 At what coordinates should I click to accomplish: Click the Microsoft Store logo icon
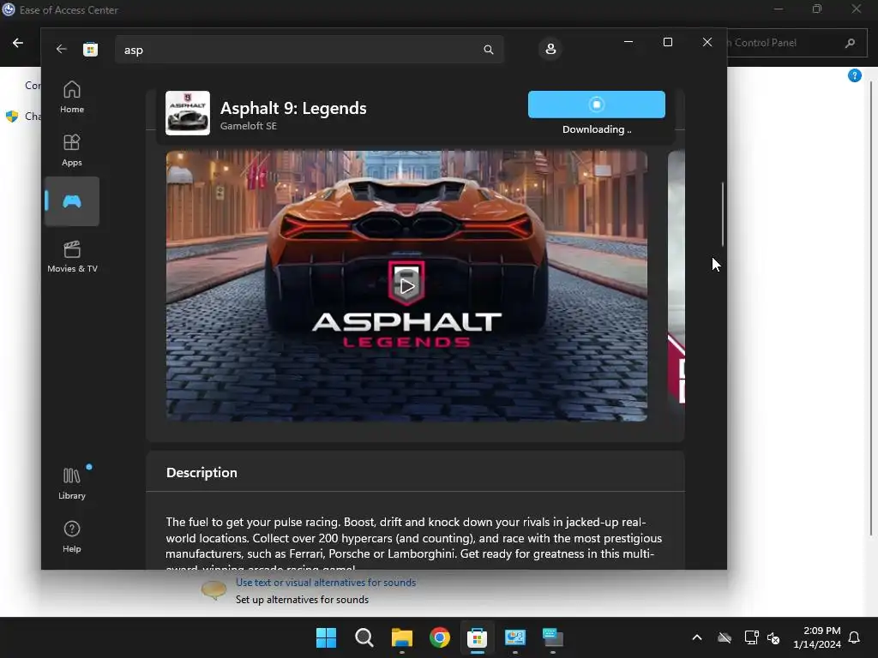click(x=90, y=49)
